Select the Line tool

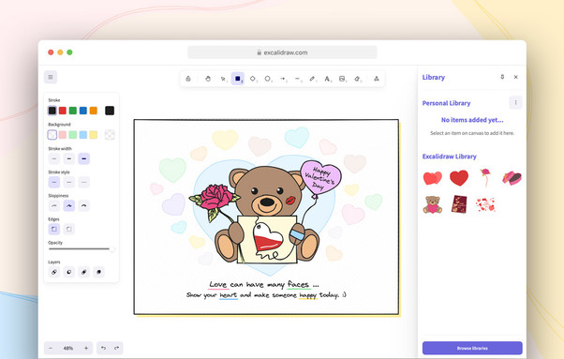click(298, 79)
